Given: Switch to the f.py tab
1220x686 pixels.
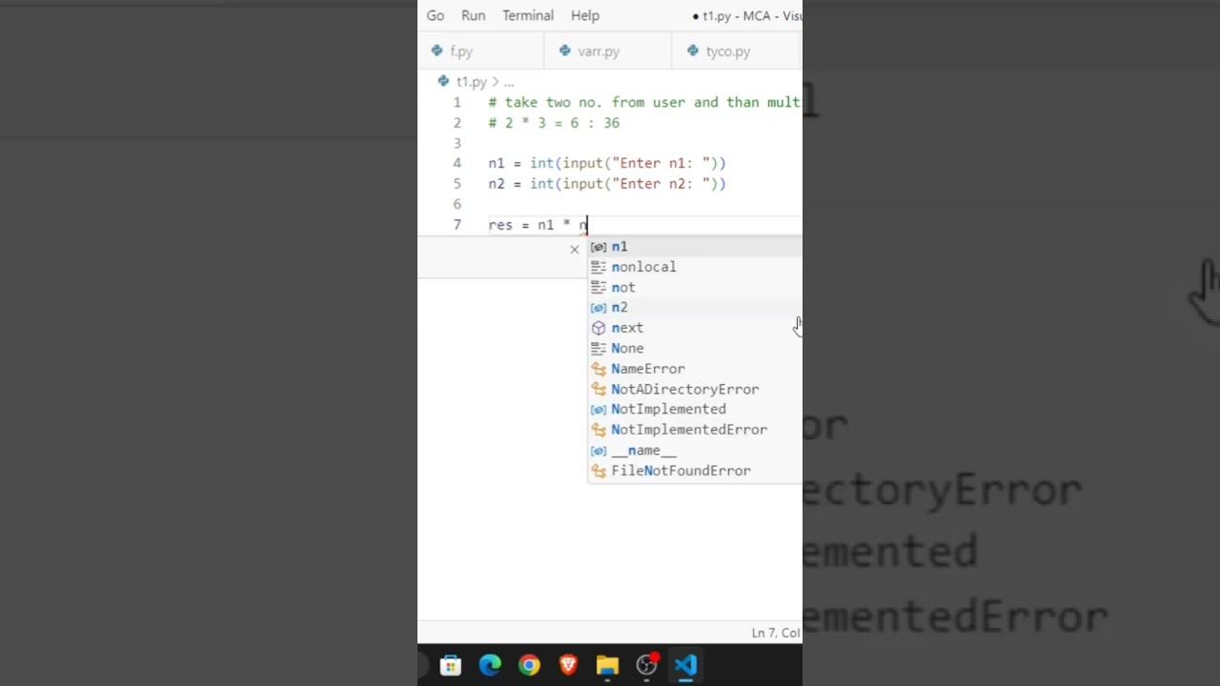Looking at the screenshot, I should point(480,51).
